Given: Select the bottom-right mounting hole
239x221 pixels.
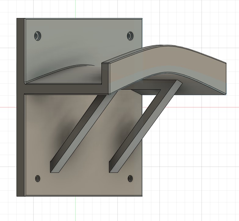Looking at the screenshot, I should tap(130, 178).
